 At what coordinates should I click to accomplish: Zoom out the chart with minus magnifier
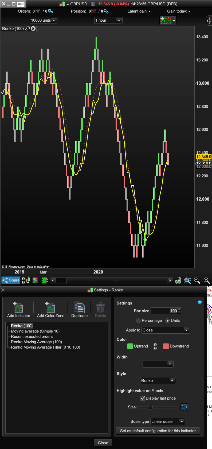[x=197, y=280]
